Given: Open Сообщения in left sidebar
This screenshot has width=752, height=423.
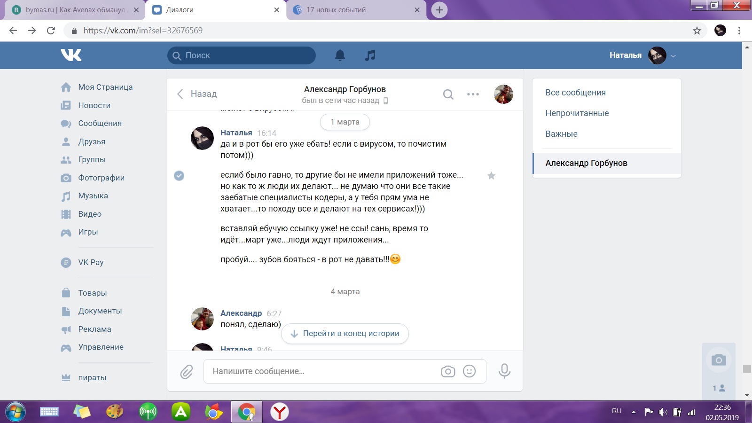Looking at the screenshot, I should tap(100, 123).
